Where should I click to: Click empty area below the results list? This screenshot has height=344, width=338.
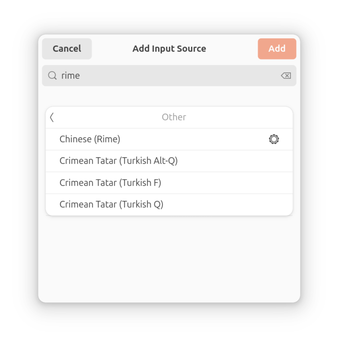click(169, 259)
